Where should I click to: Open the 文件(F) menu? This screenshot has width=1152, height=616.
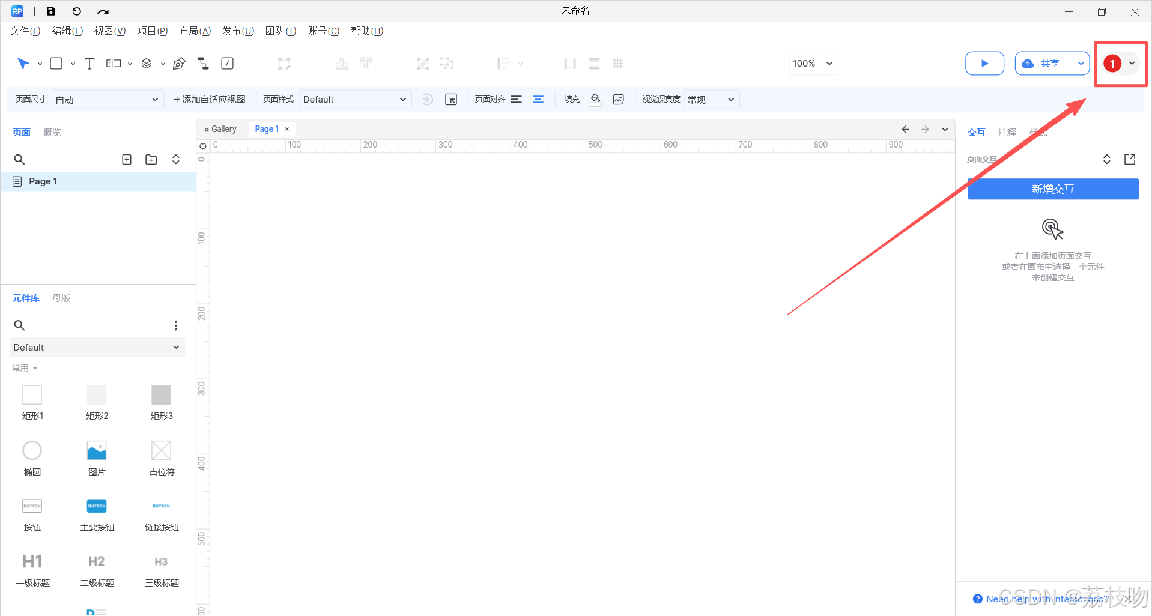[x=25, y=31]
